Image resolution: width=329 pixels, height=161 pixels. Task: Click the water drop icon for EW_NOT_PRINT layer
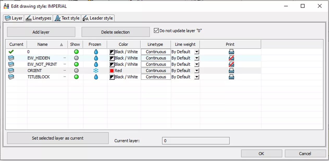pyautogui.click(x=96, y=64)
